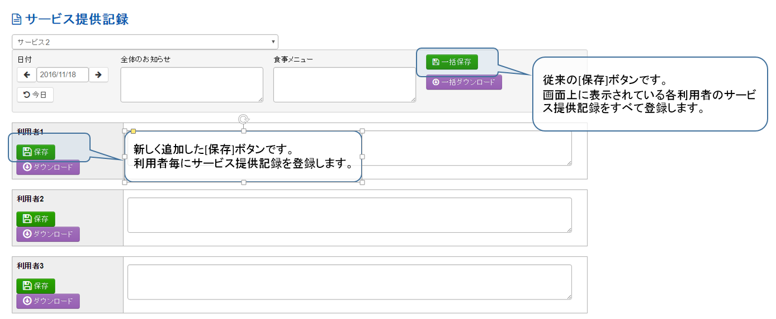Open the サービス2 service dropdown
This screenshot has width=776, height=319.
(x=145, y=42)
